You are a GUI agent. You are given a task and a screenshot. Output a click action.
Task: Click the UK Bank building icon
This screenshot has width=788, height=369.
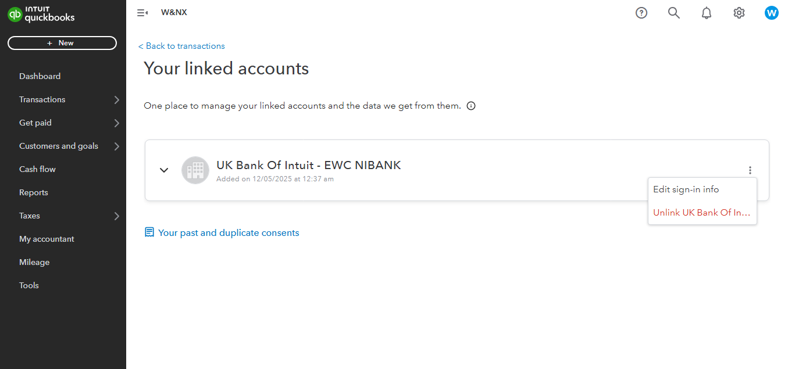195,170
